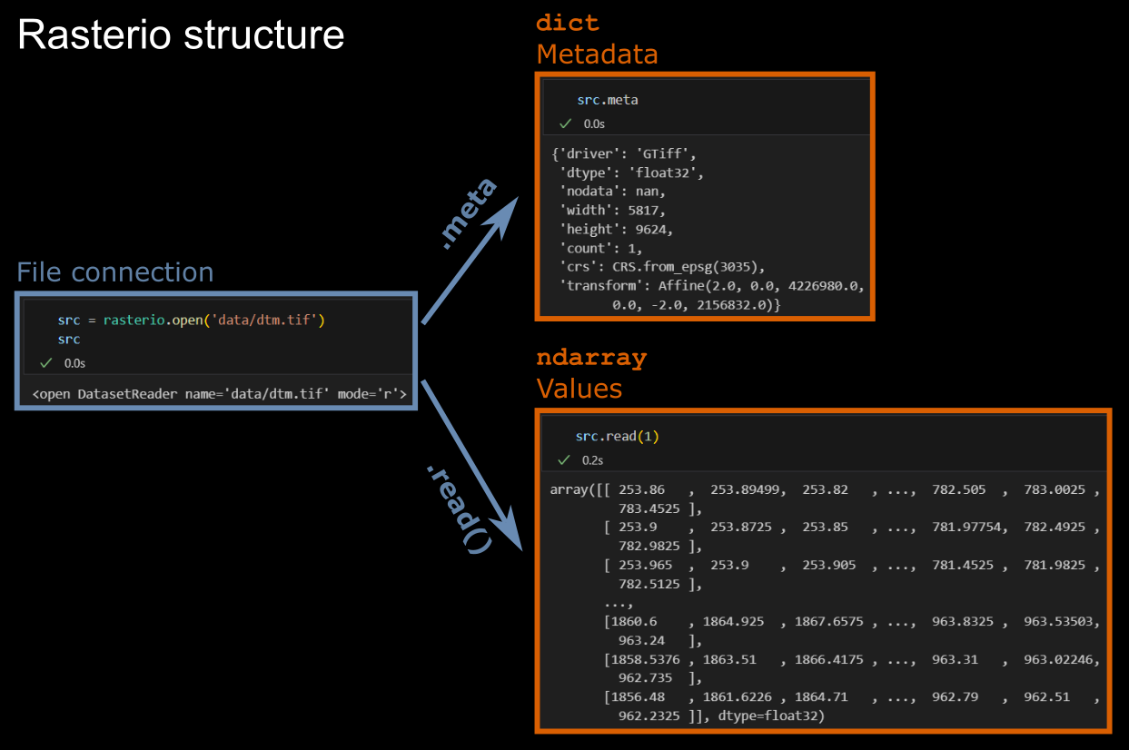Place the cursor in the src.meta code cell
1129x750 pixels.
pyautogui.click(x=607, y=100)
